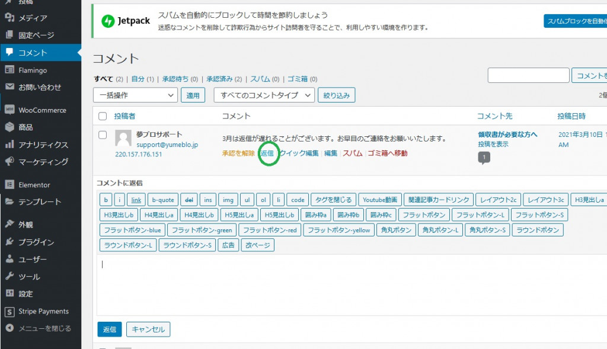Viewport: 607px width, 349px height.
Task: Click the IP address 220.157.176.151 link
Action: point(139,154)
